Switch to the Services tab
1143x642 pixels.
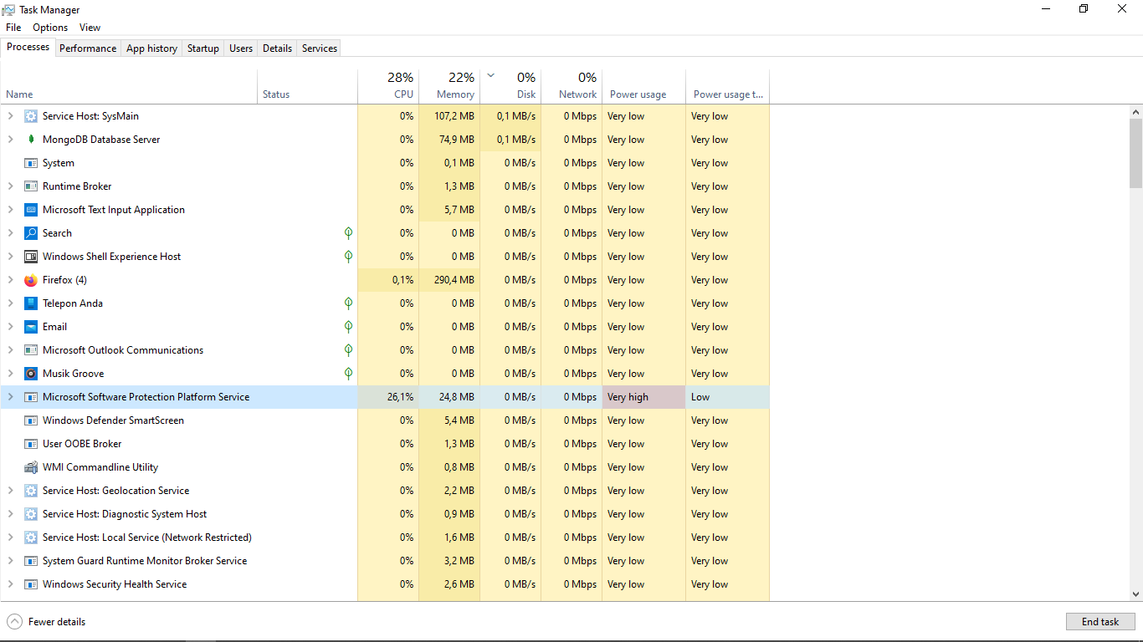pyautogui.click(x=320, y=48)
